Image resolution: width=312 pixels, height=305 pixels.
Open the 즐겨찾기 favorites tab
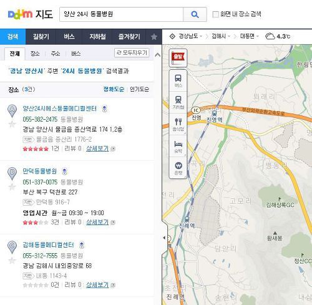point(129,37)
